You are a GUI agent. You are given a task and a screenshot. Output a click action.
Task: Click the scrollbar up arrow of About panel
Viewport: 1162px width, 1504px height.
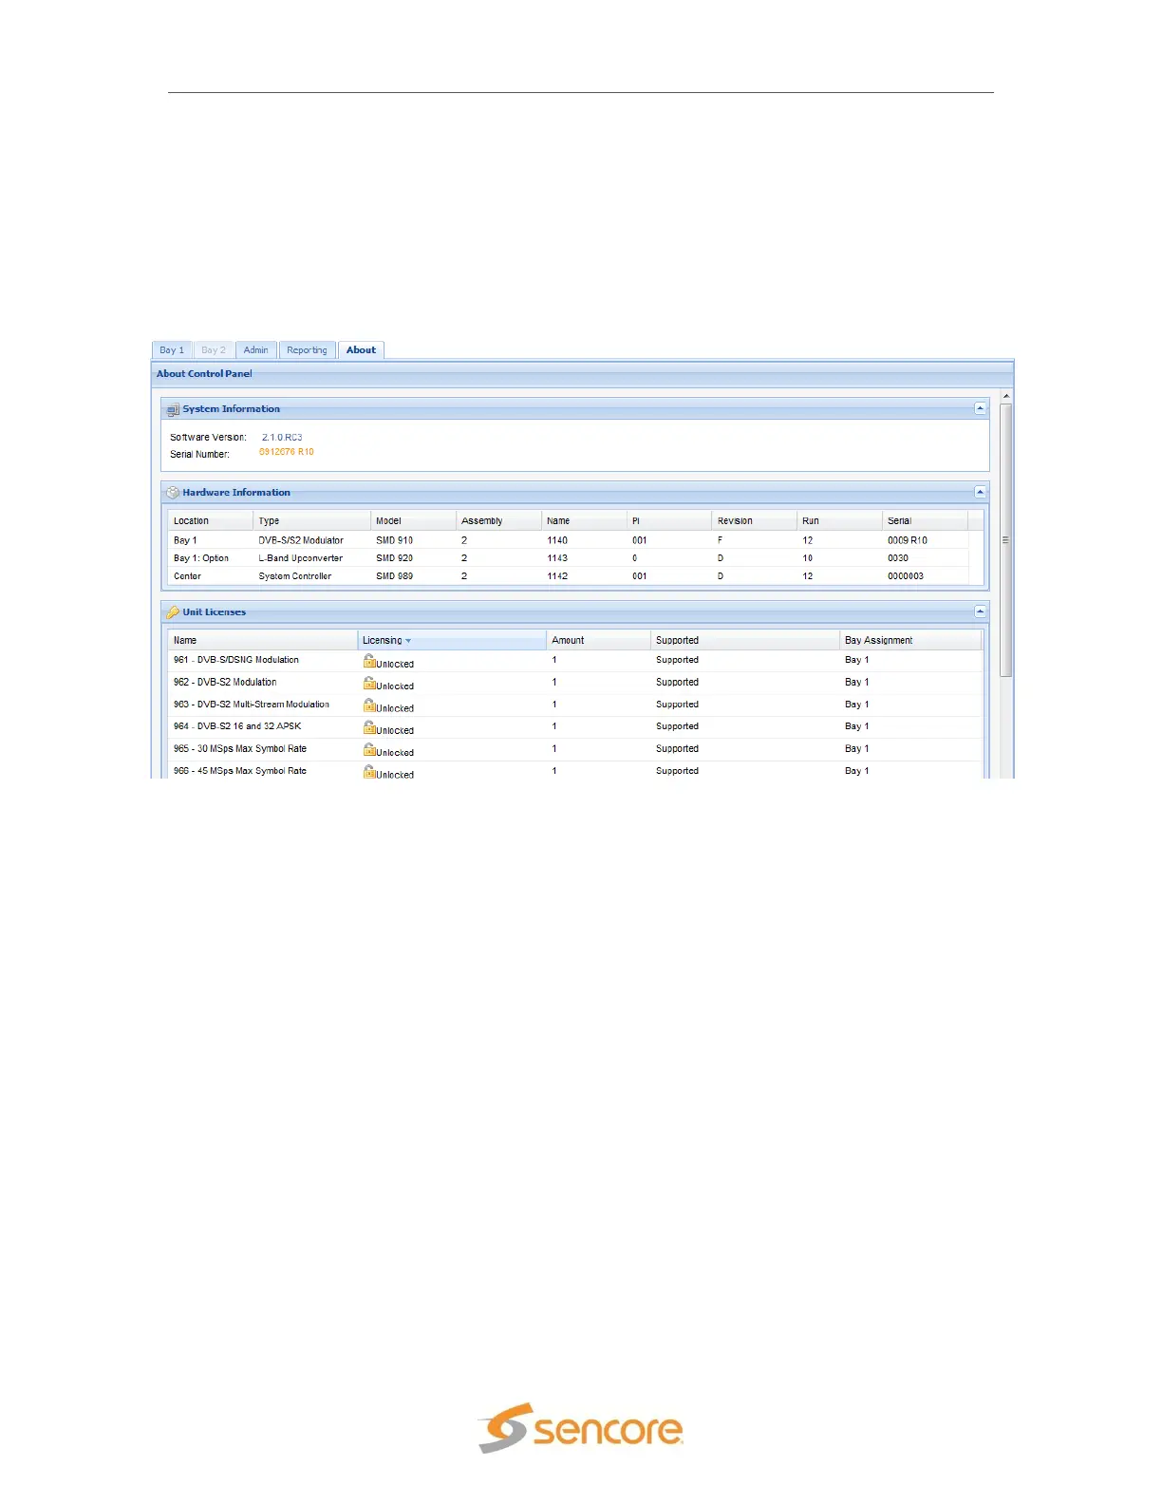pyautogui.click(x=1005, y=396)
